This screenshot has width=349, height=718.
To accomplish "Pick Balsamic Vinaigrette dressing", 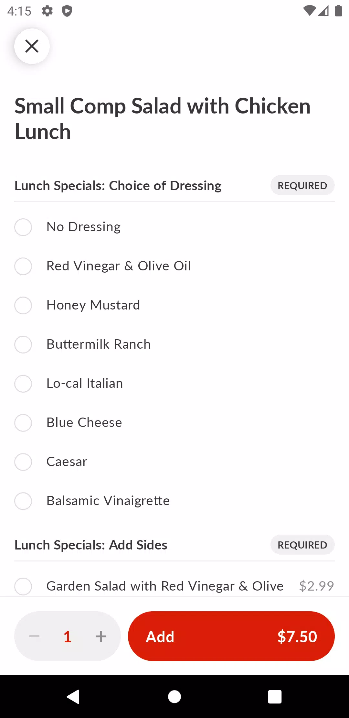I will coord(174,501).
